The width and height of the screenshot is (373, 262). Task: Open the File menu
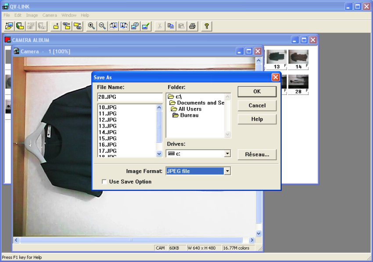point(7,15)
